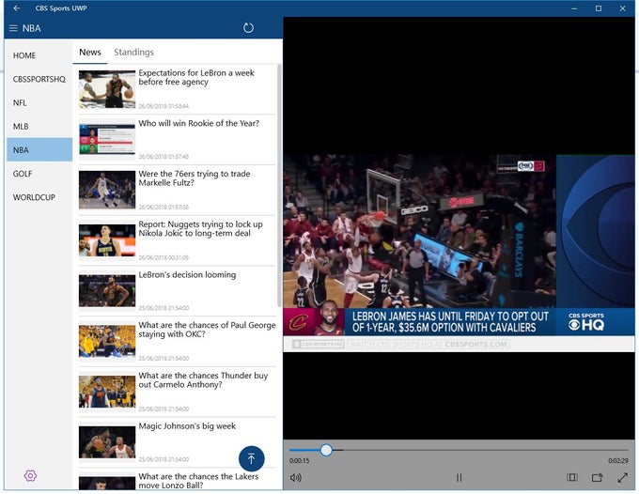Image resolution: width=639 pixels, height=494 pixels.
Task: Toggle the video compact view icon
Action: point(572,477)
